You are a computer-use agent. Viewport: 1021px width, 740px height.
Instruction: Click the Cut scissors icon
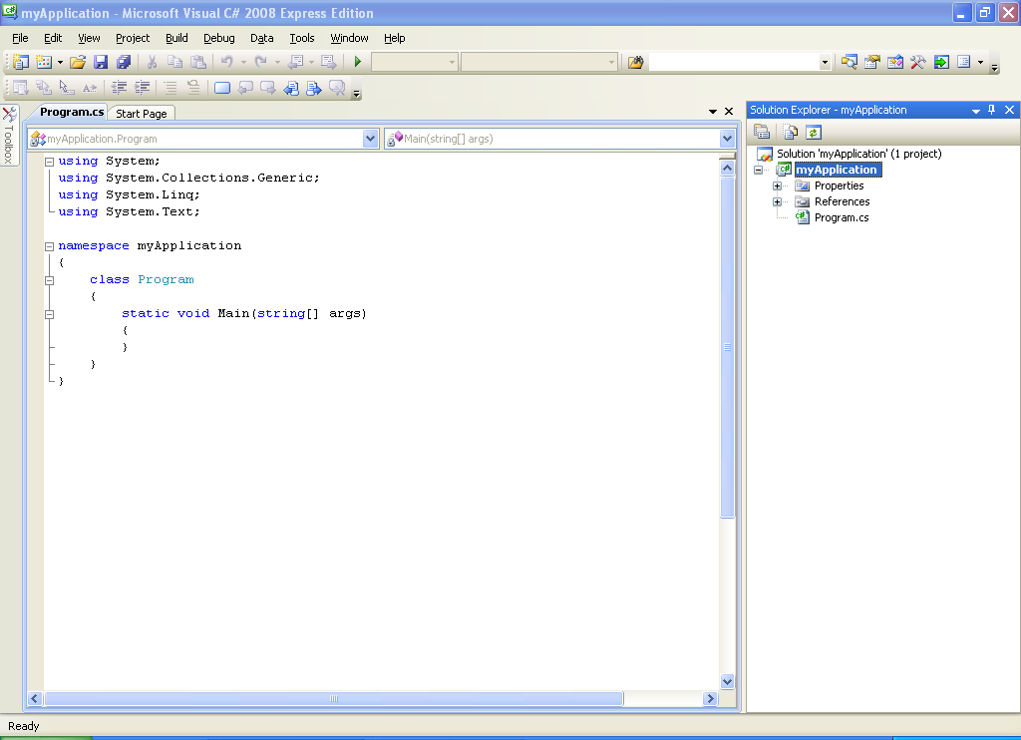[152, 62]
